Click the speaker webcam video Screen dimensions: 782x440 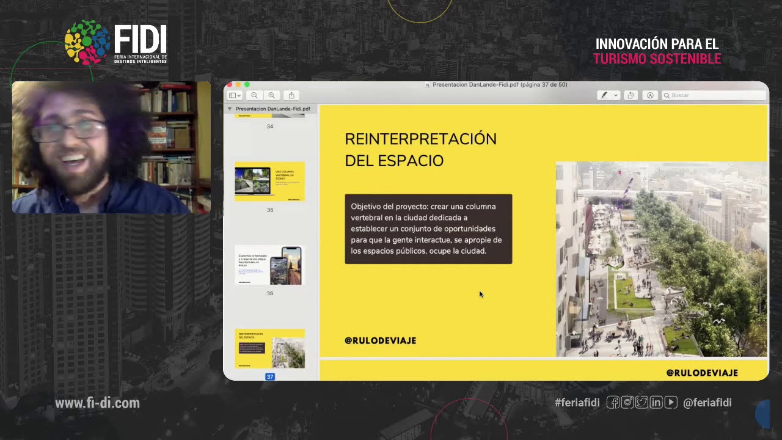coord(111,147)
